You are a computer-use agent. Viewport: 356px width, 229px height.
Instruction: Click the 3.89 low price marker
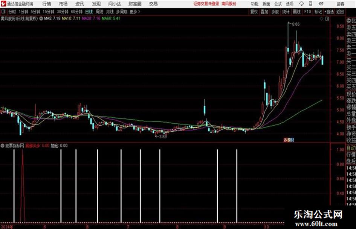point(163,137)
